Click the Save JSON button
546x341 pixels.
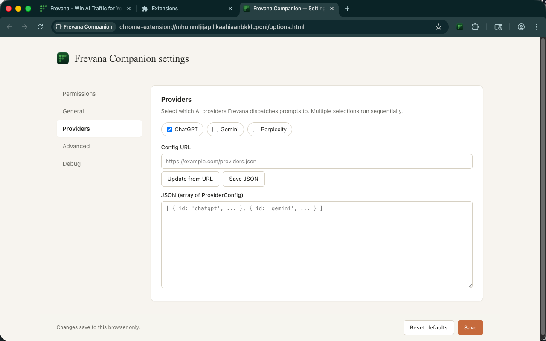pyautogui.click(x=244, y=179)
